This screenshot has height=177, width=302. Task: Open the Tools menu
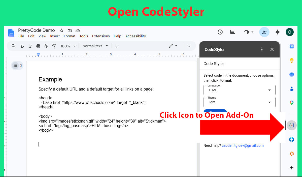coord(84,36)
